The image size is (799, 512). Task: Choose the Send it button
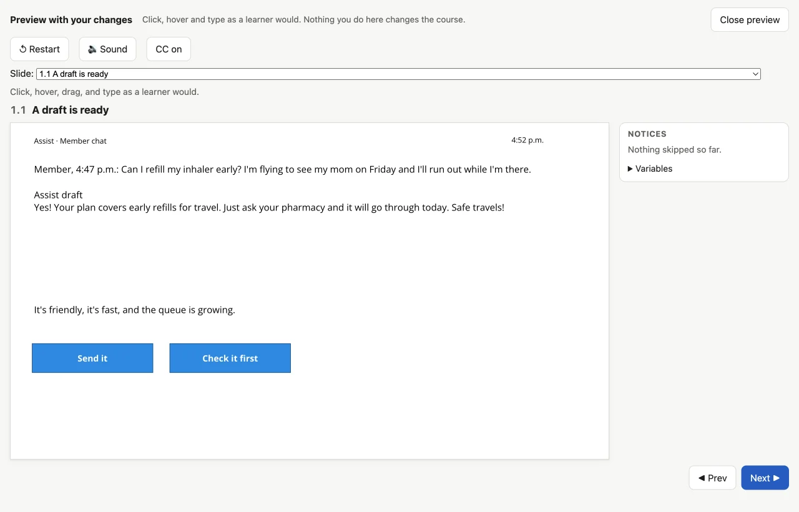[x=92, y=358]
